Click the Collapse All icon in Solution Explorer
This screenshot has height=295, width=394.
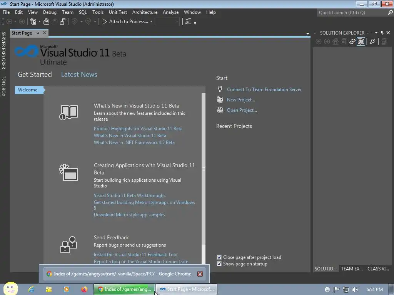pyautogui.click(x=344, y=41)
